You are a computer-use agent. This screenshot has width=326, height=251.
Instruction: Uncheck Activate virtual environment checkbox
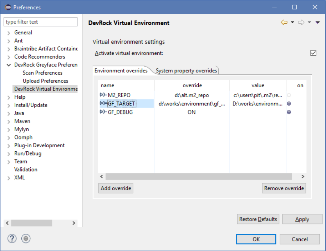pyautogui.click(x=314, y=53)
